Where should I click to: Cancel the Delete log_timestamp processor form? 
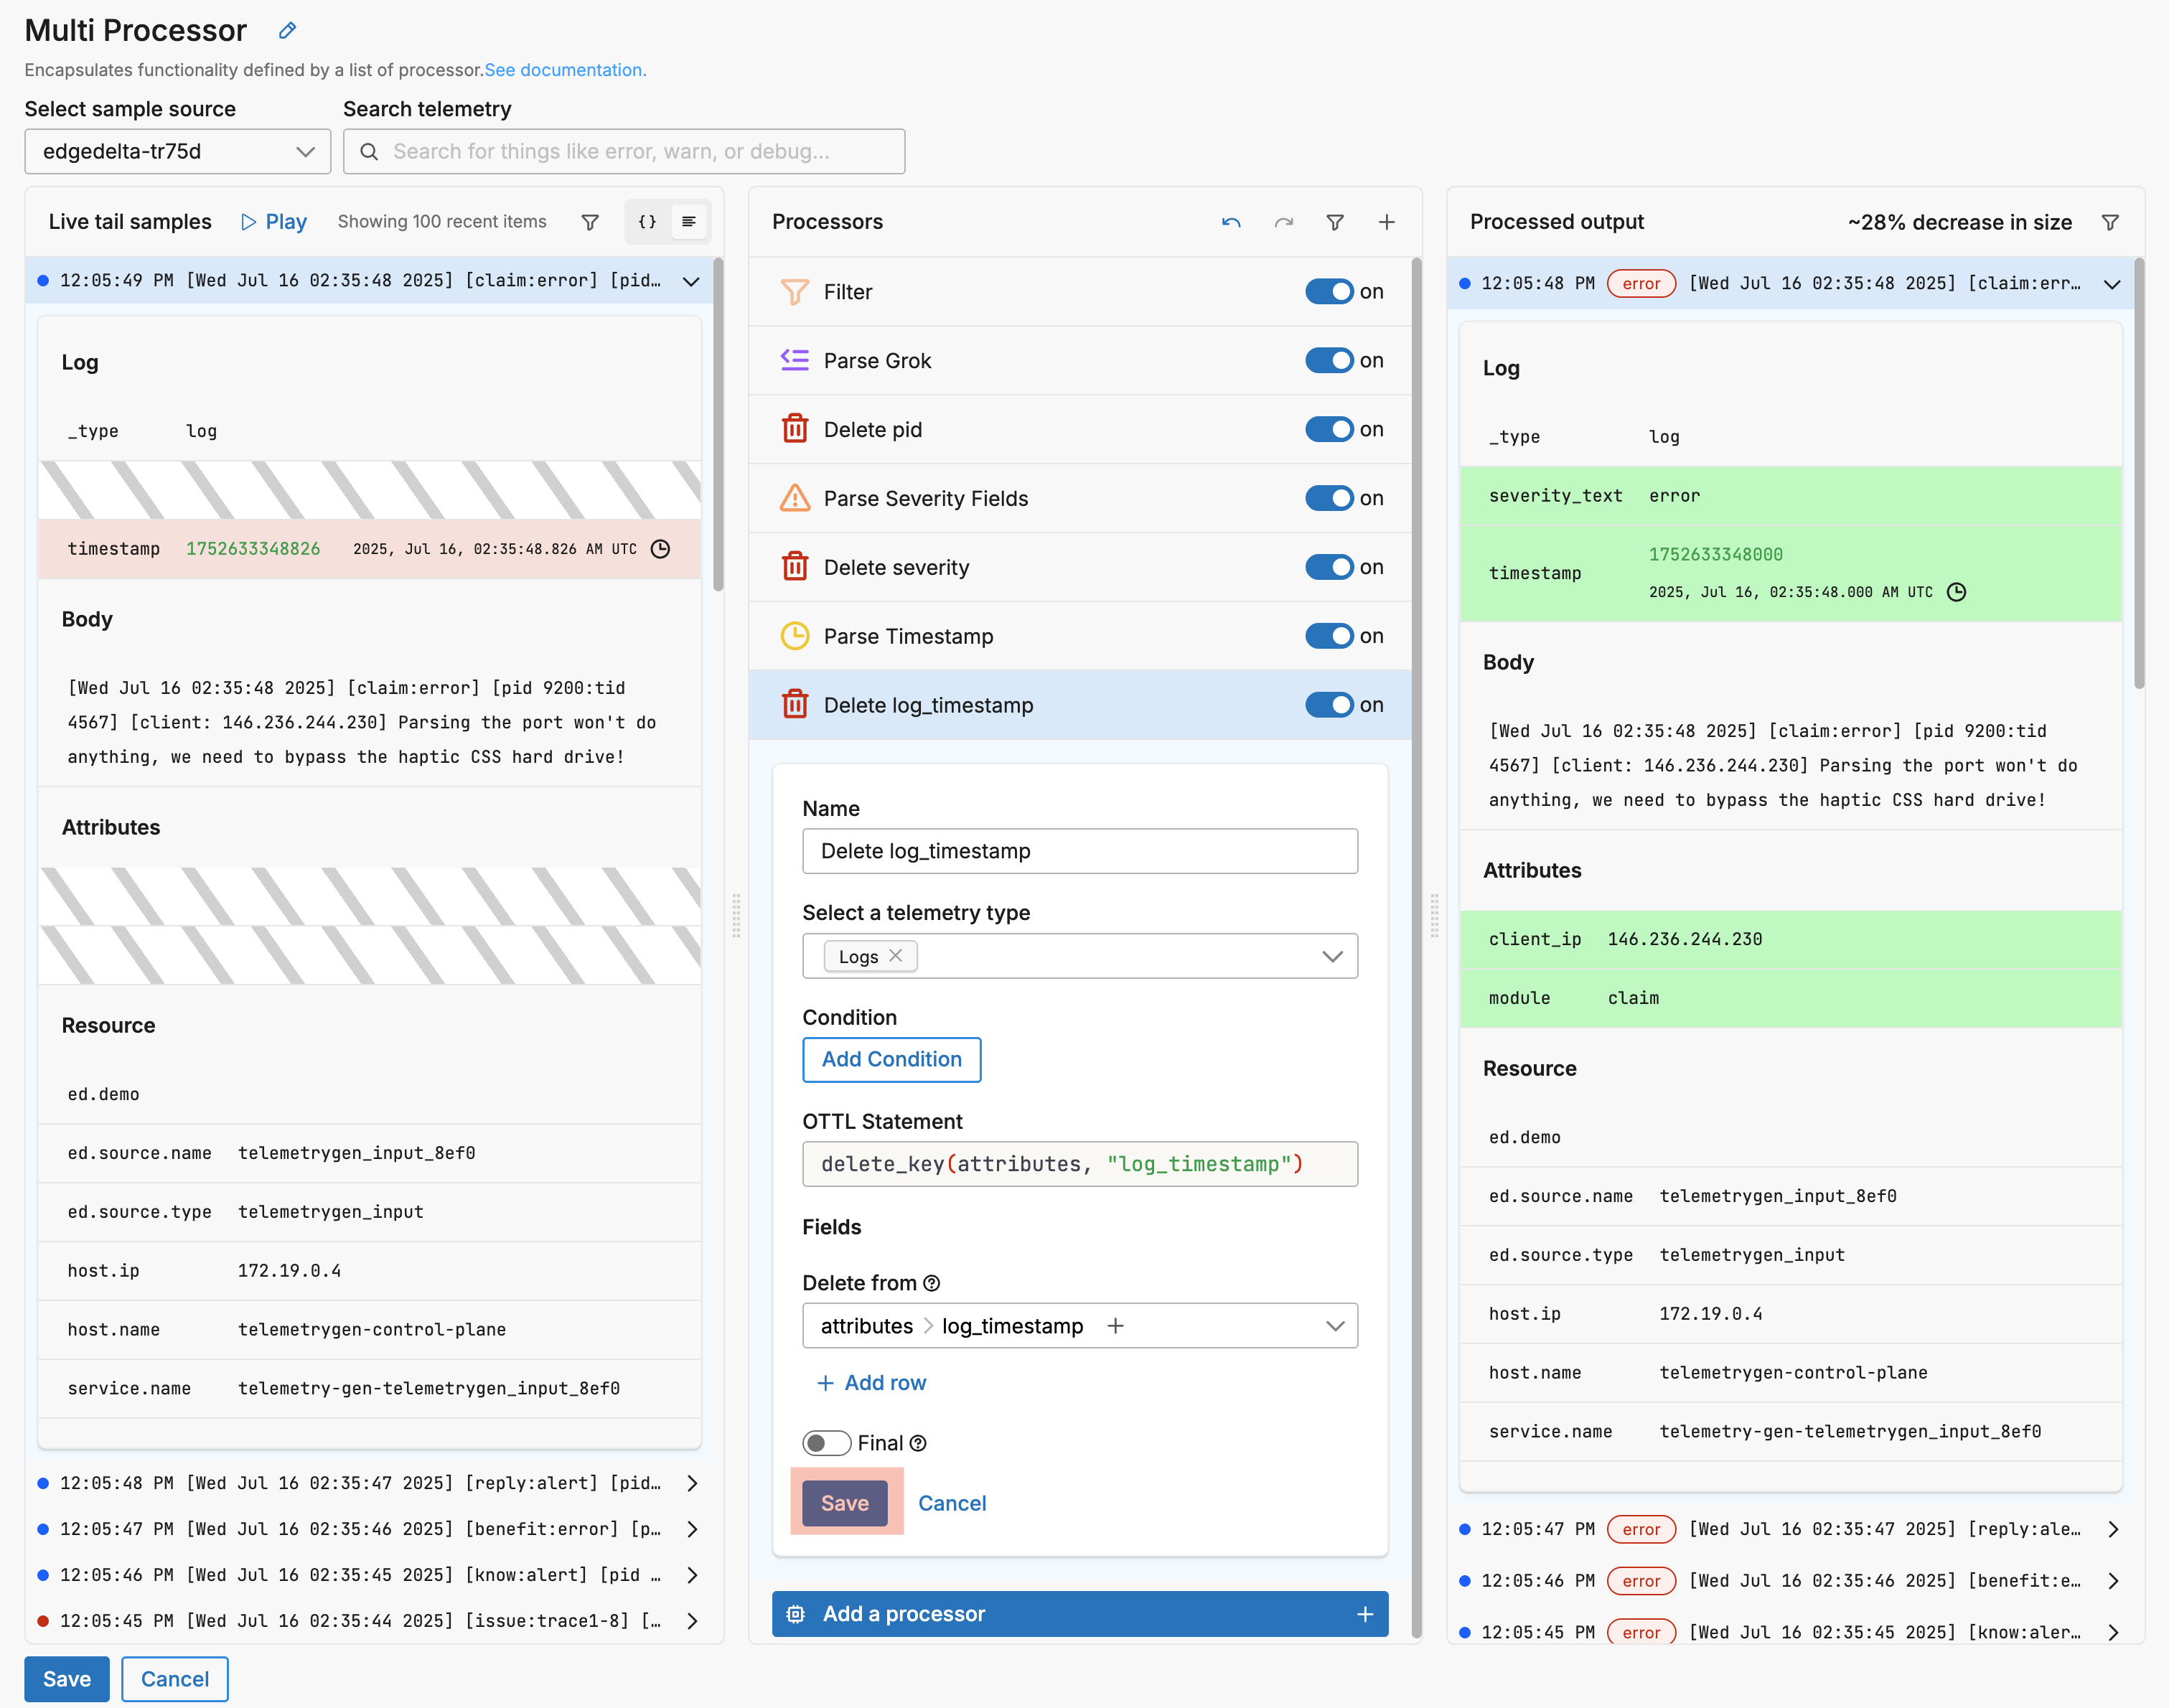pos(952,1503)
